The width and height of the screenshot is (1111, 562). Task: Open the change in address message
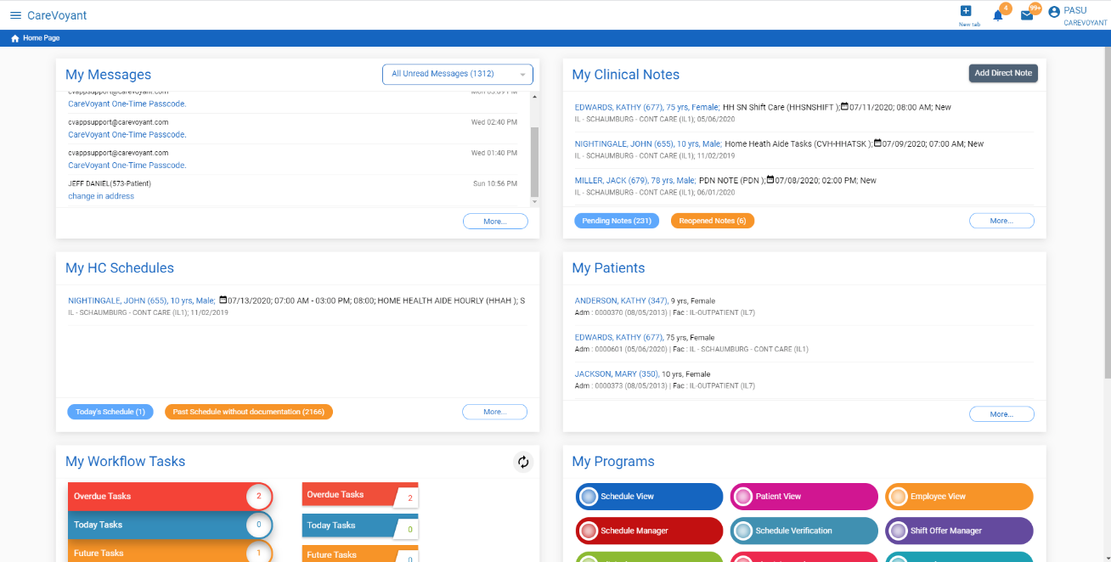[x=101, y=196]
